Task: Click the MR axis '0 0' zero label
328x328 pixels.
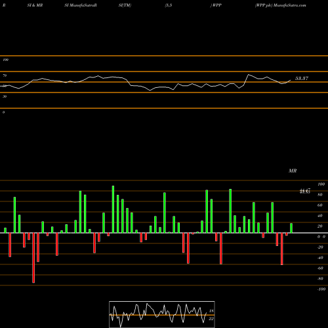Action: [321, 237]
